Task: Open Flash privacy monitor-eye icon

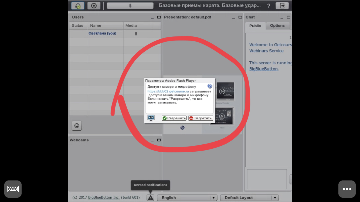Action: pos(151,118)
